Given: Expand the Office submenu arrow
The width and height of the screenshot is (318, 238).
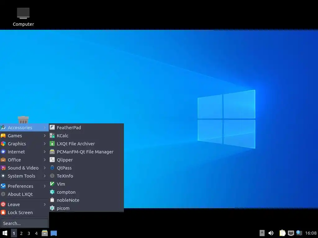Looking at the screenshot, I should (45, 160).
